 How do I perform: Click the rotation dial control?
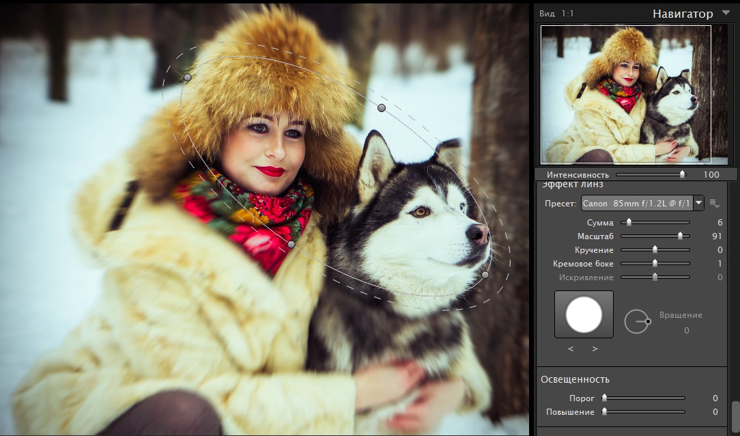(x=637, y=322)
